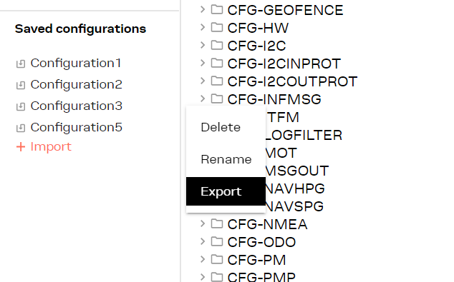Viewport: 454px width, 282px height.
Task: Click the CFG-ODO folder icon
Action: [217, 241]
